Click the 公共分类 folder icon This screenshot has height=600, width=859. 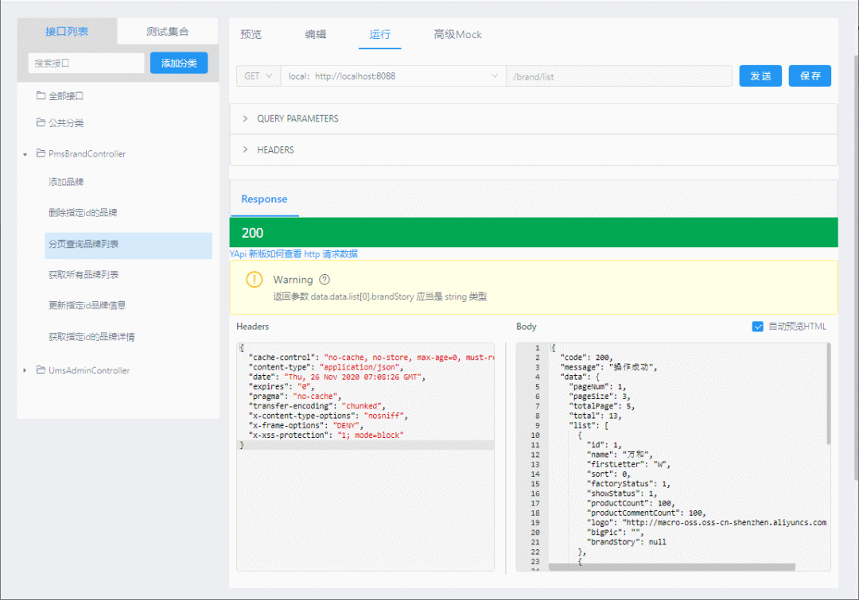coord(41,122)
